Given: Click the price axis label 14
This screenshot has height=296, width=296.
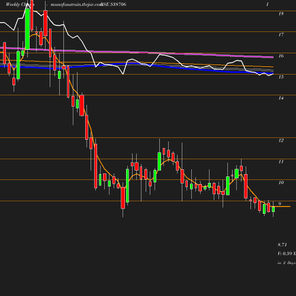Looking at the screenshot, I should (281, 98).
